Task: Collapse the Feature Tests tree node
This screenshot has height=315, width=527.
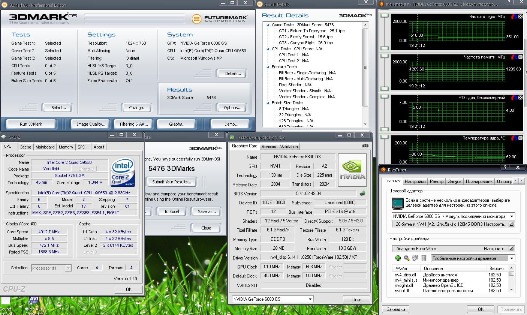Action: [268, 67]
